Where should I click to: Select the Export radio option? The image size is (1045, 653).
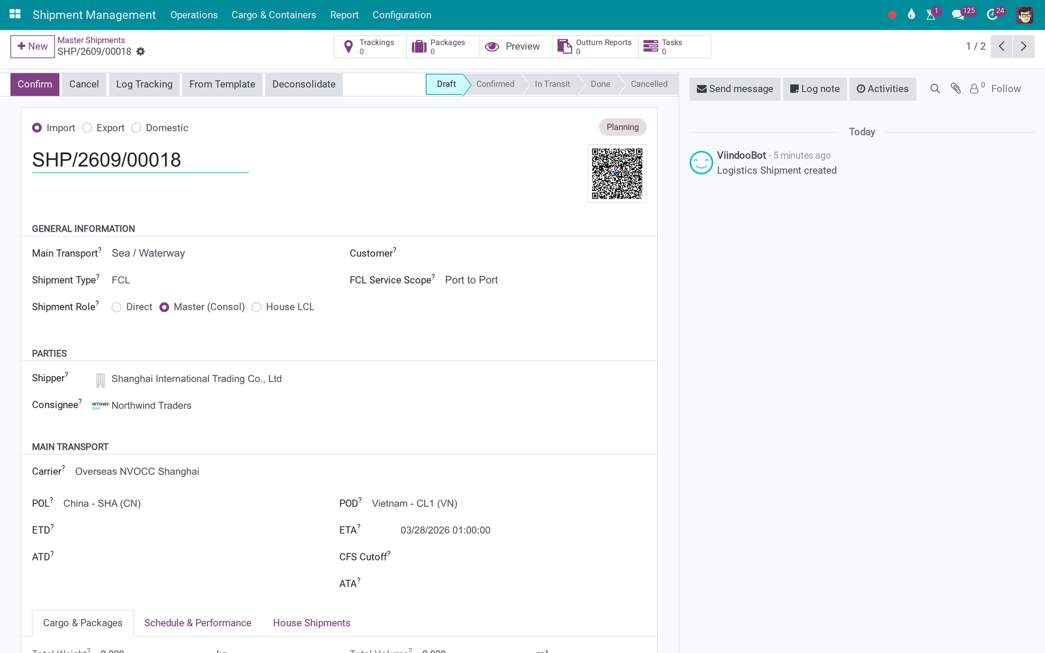[x=87, y=128]
